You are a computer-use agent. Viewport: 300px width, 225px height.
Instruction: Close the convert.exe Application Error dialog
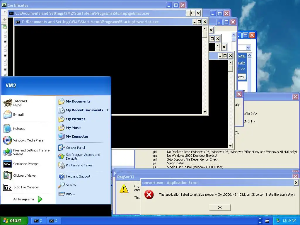[296, 183]
